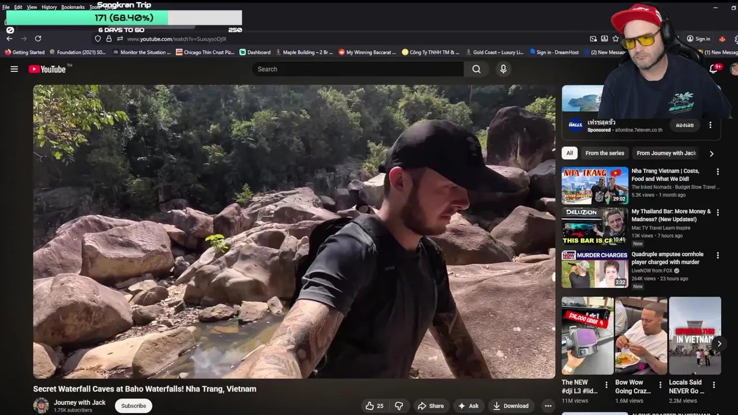Click the YouTube search input field
Viewport: 738px width, 415px height.
[357, 69]
